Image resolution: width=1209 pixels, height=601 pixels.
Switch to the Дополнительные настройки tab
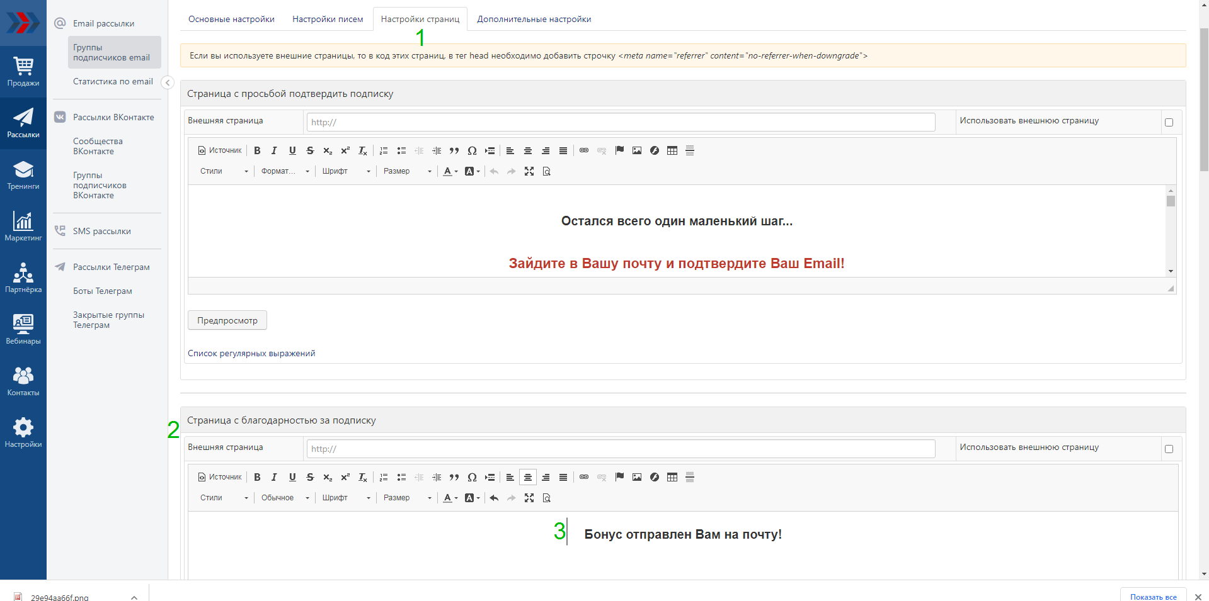(x=534, y=20)
